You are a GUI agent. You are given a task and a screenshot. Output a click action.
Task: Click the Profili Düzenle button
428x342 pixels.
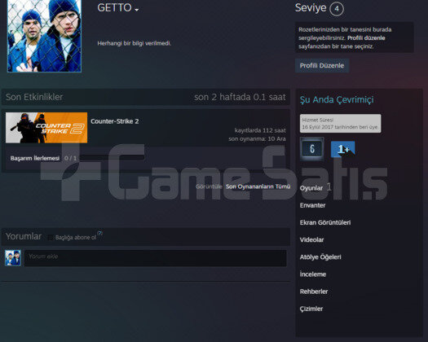pos(322,65)
